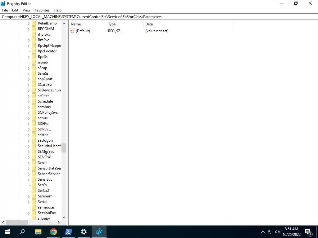
Task: Open the Help menu
Action: (57, 10)
